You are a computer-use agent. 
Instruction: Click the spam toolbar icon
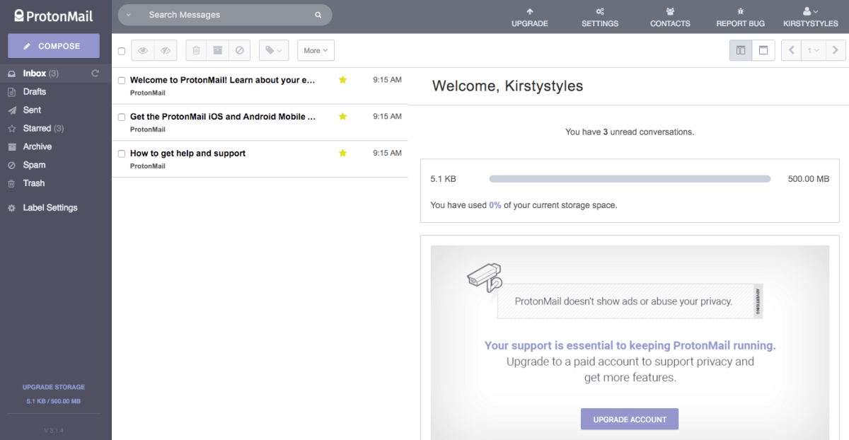(x=239, y=50)
